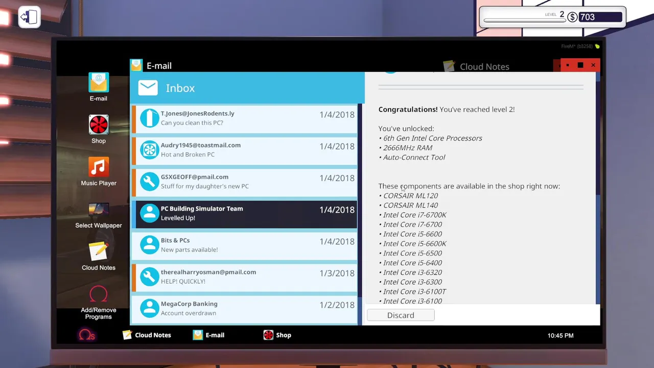
Task: Maximize the E-mail window
Action: click(x=580, y=65)
